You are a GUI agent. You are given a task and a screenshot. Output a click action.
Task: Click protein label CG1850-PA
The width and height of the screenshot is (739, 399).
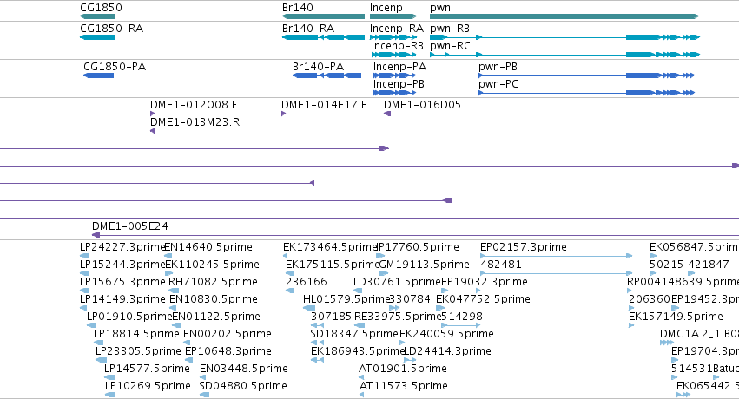[115, 66]
